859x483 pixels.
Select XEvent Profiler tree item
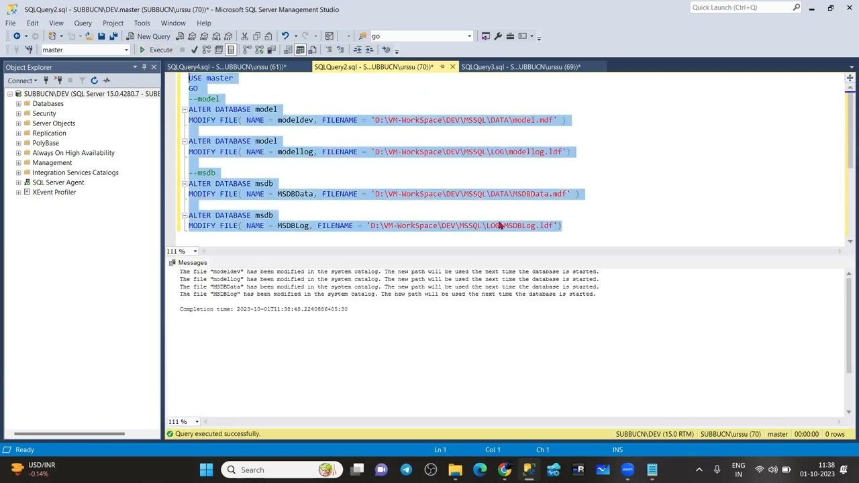54,193
